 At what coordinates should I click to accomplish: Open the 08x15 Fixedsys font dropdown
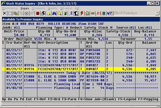pyautogui.click(x=157, y=13)
